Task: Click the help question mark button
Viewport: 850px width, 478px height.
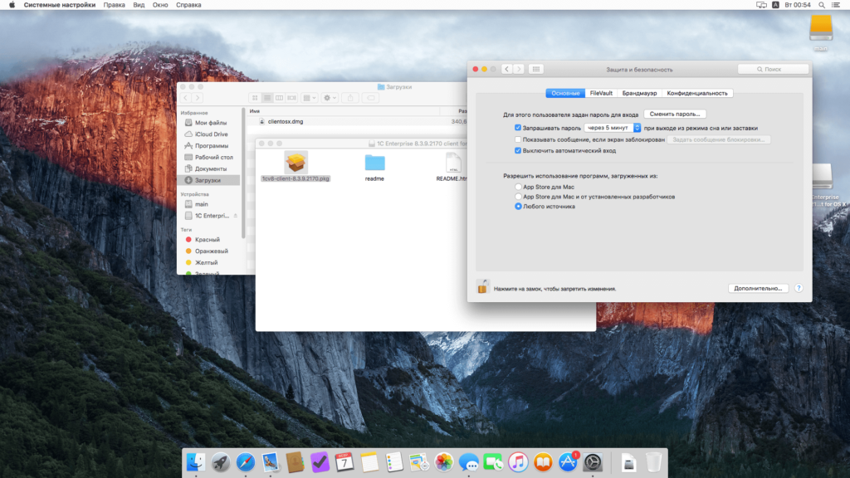Action: (799, 288)
